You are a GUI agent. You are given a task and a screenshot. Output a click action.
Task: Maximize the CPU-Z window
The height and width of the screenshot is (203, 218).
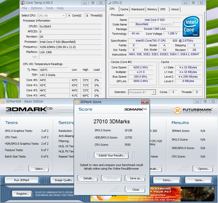point(193,3)
